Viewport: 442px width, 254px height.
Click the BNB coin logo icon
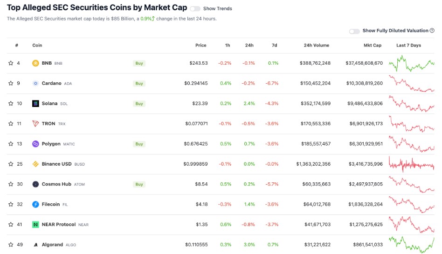35,63
